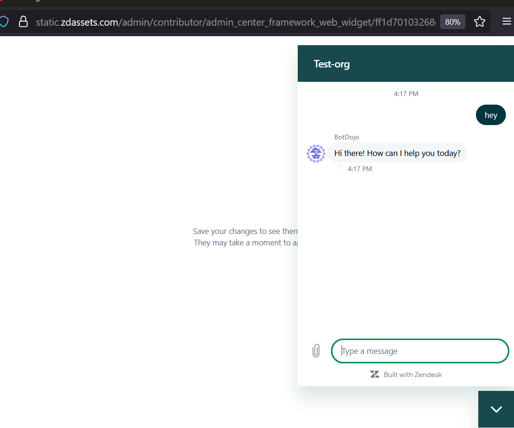Click the BotDojo sender name label

click(x=347, y=137)
